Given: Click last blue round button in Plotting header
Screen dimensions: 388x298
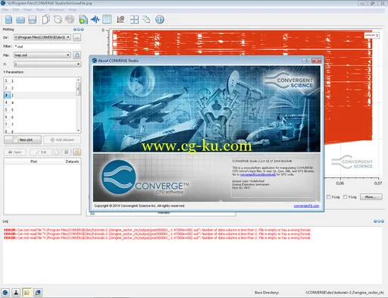Looking at the screenshot, I should [82, 30].
